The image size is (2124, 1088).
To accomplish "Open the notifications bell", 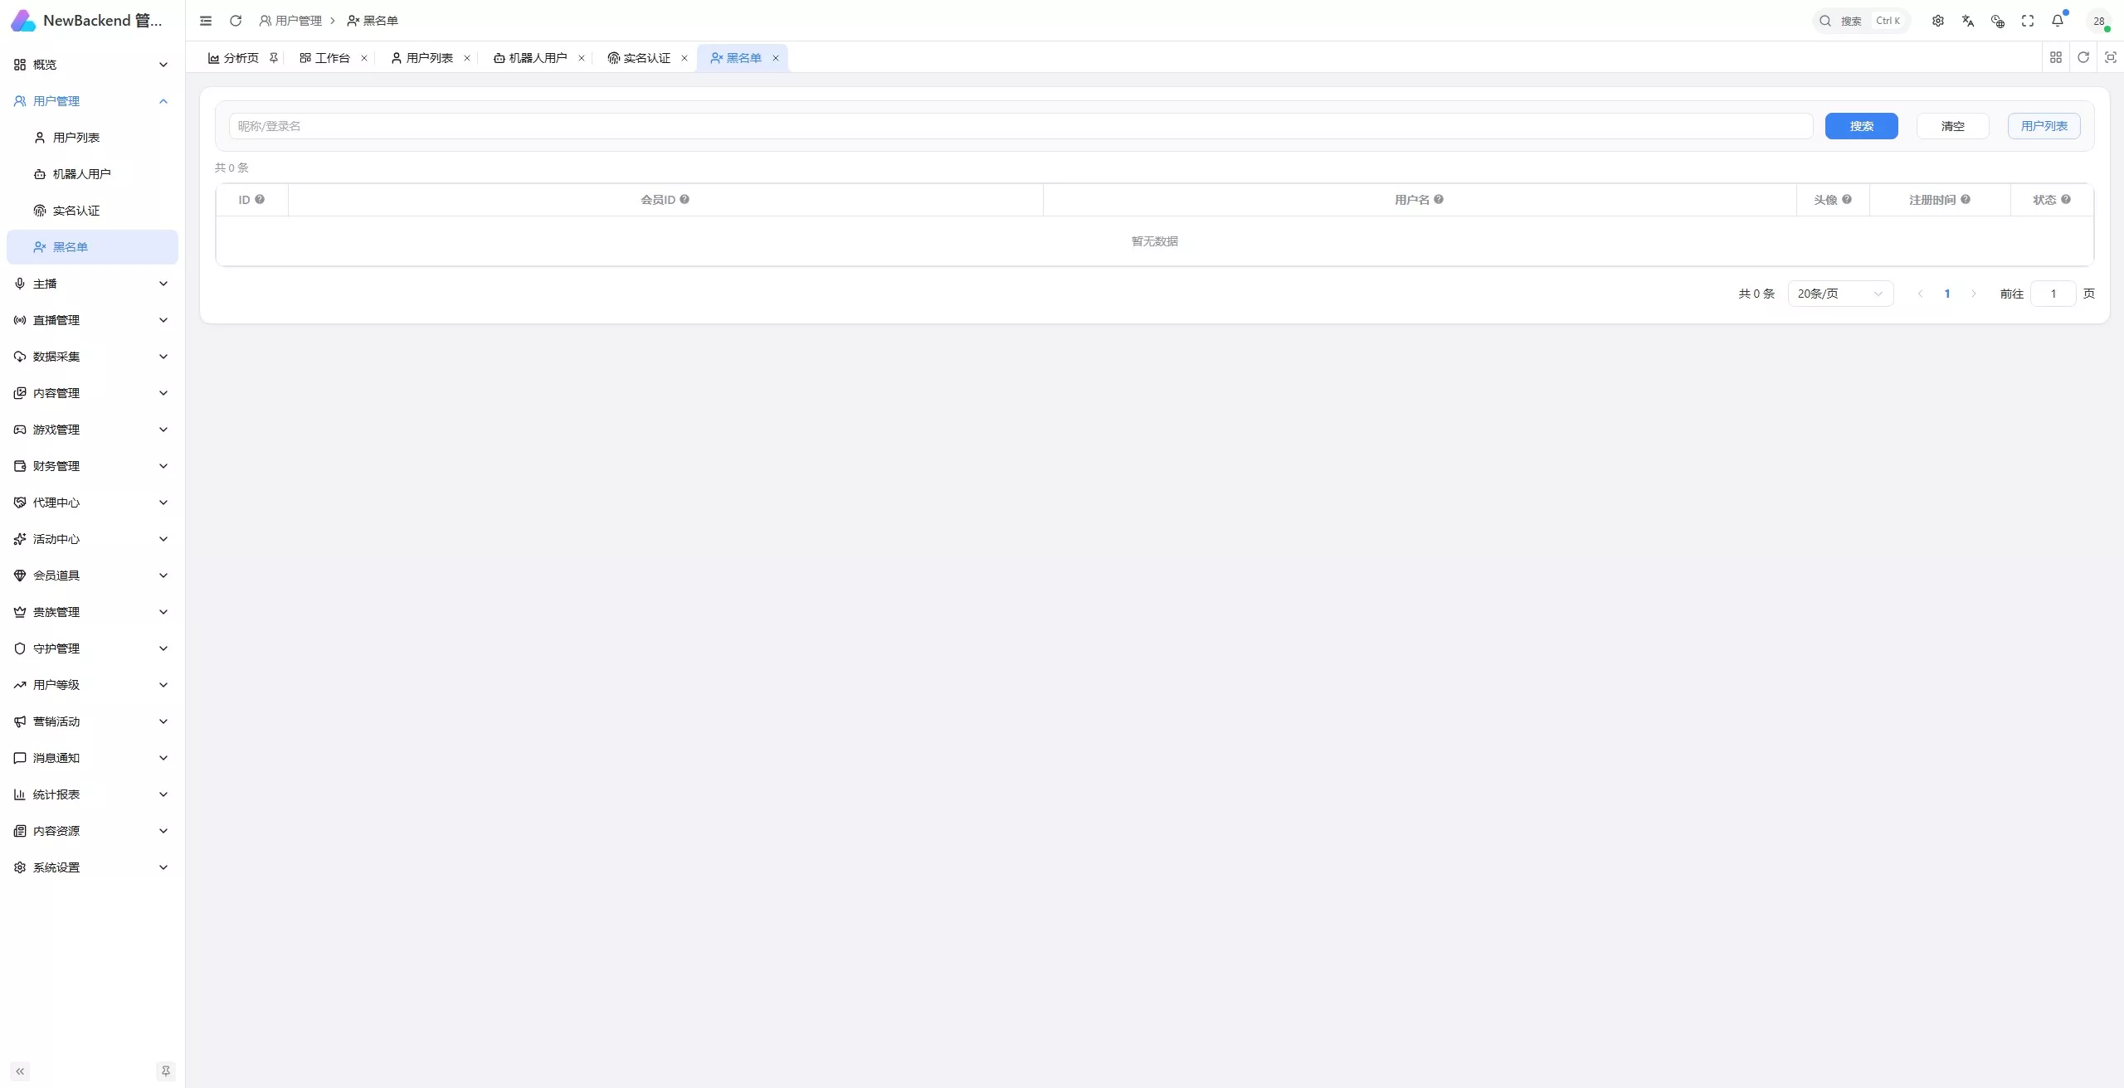I will pyautogui.click(x=2058, y=21).
